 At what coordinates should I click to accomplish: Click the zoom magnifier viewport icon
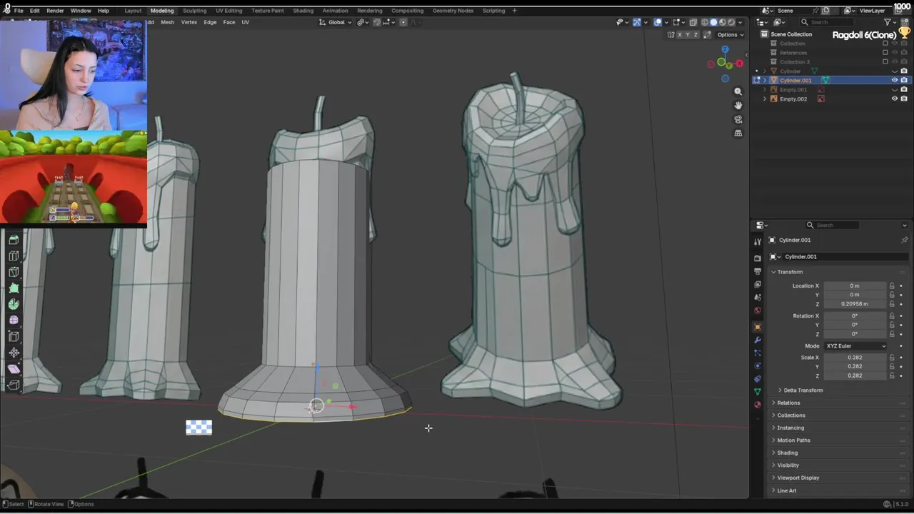pyautogui.click(x=738, y=91)
